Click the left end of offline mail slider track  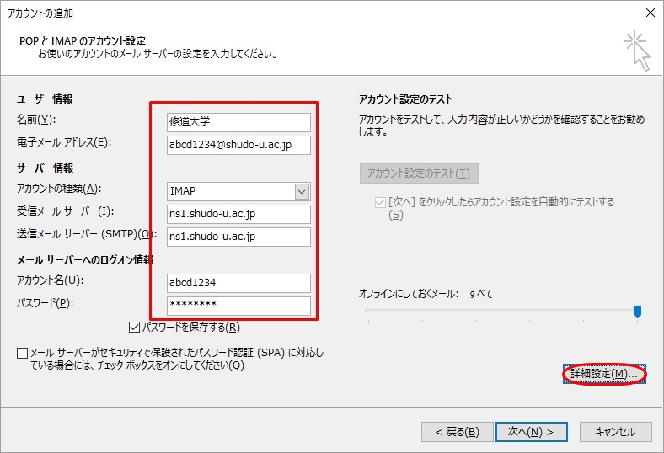(x=368, y=312)
